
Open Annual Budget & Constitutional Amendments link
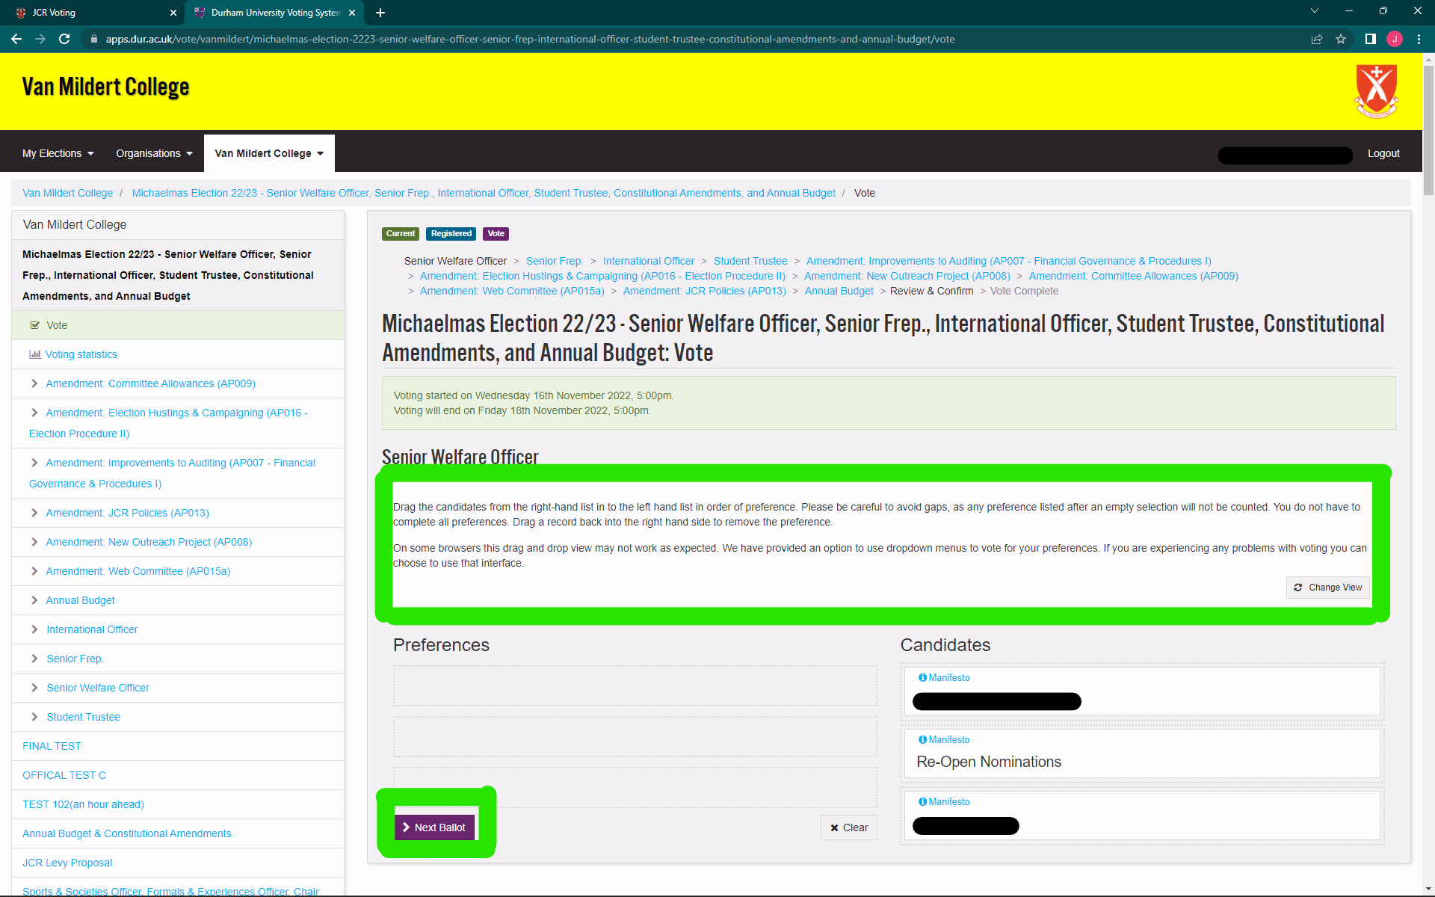click(127, 833)
